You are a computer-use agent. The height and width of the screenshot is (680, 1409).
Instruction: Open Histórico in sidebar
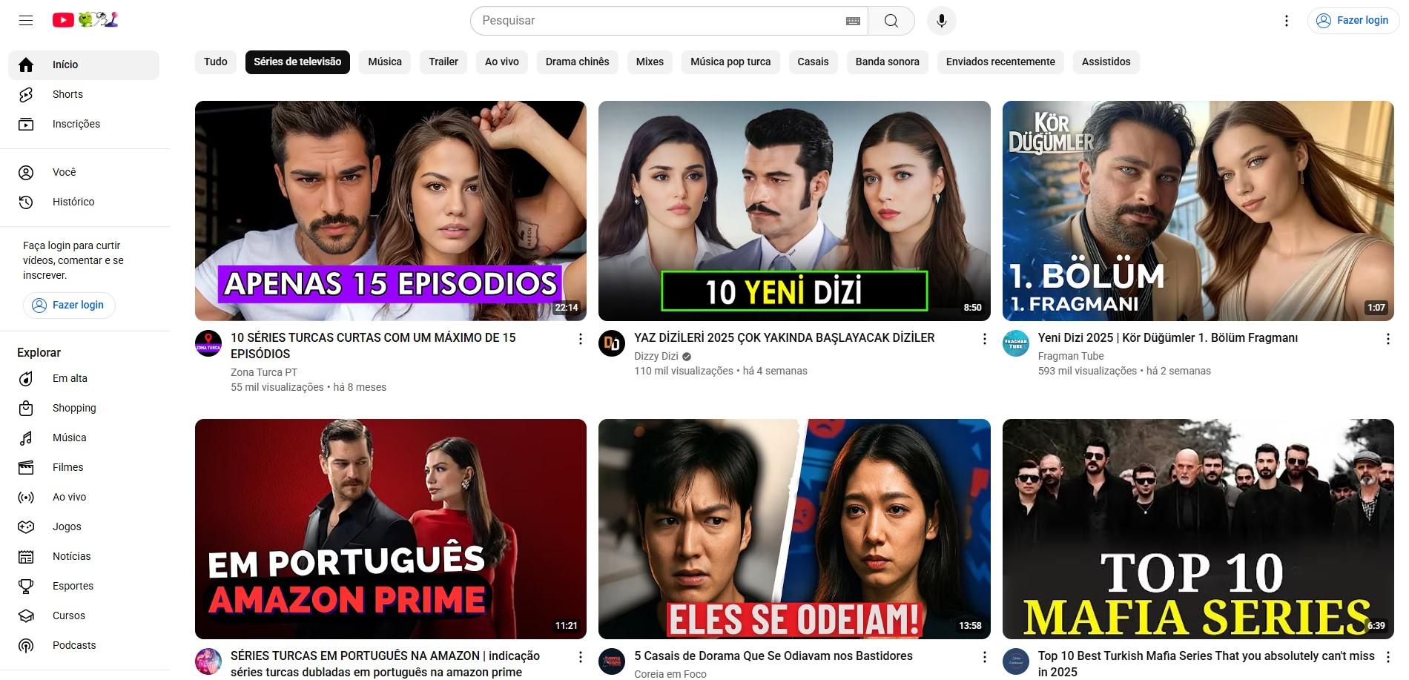click(x=73, y=202)
